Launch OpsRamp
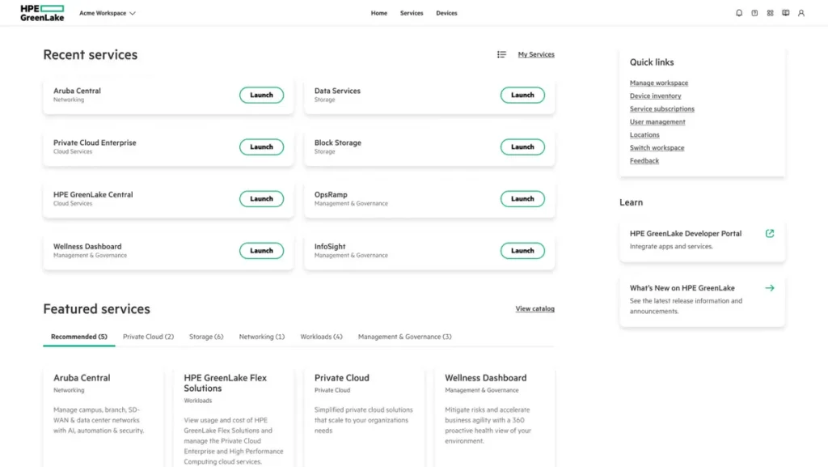Screen dimensions: 828x467 pos(522,198)
